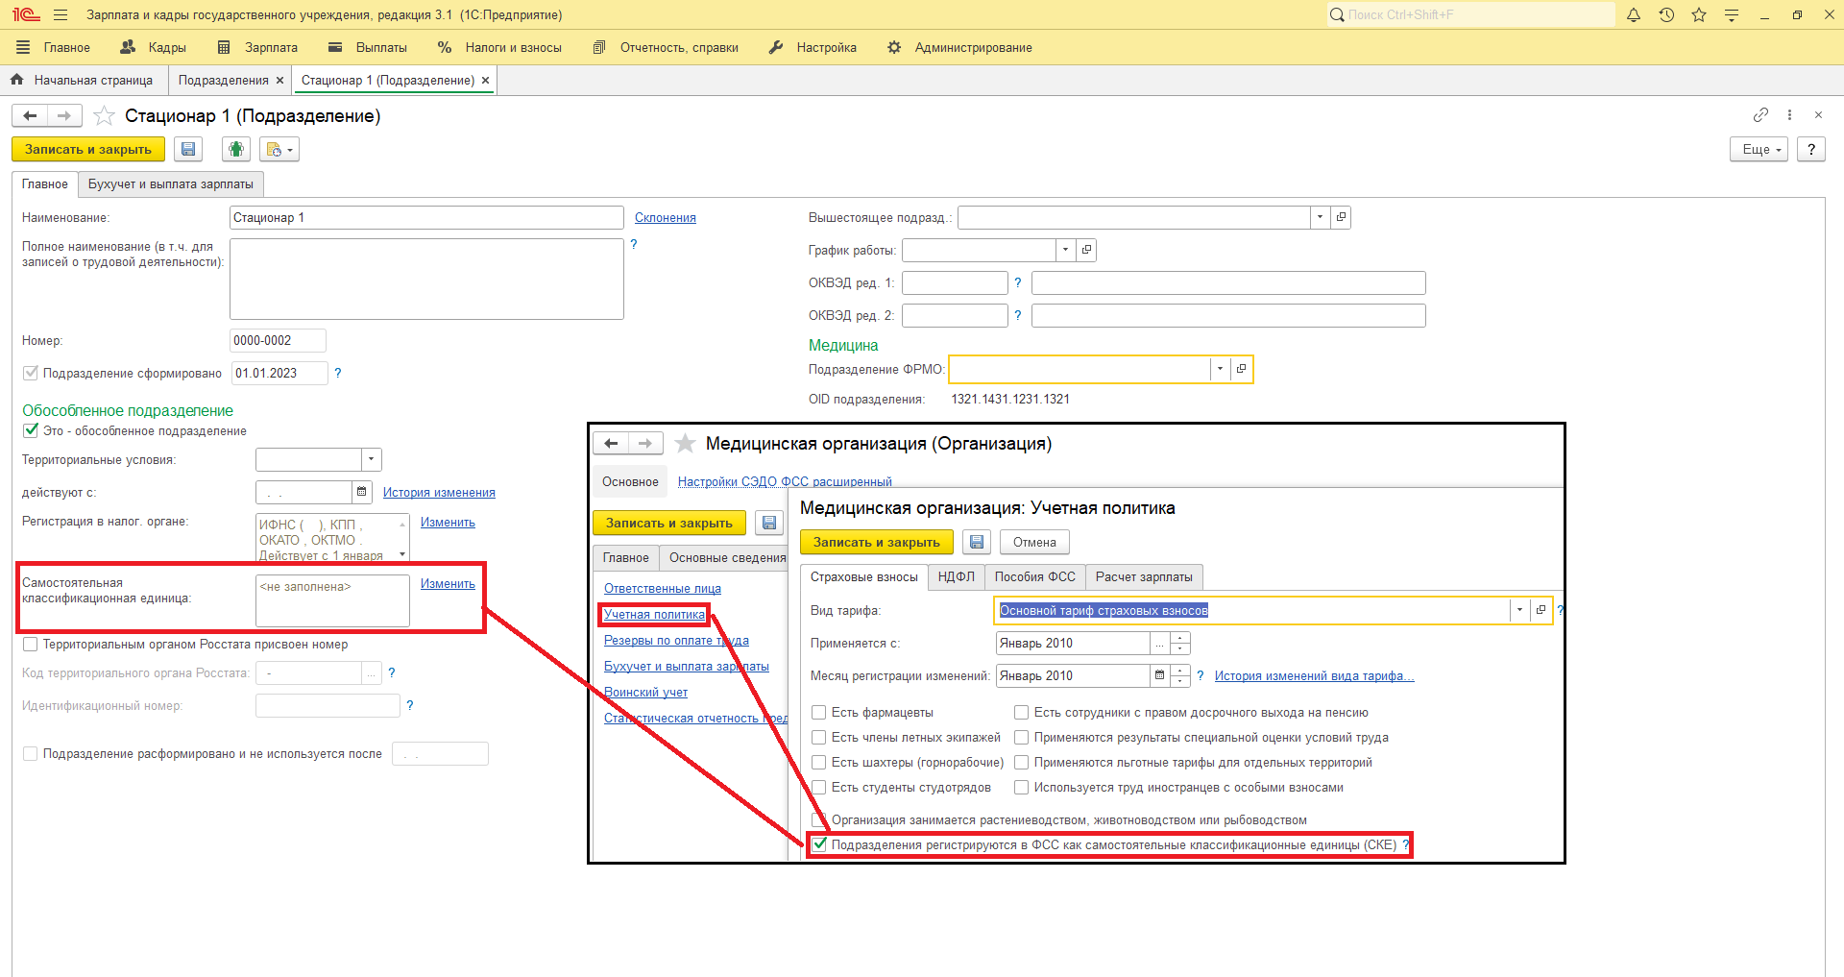Open the Еще dropdown menu
1844x977 pixels.
coord(1759,149)
